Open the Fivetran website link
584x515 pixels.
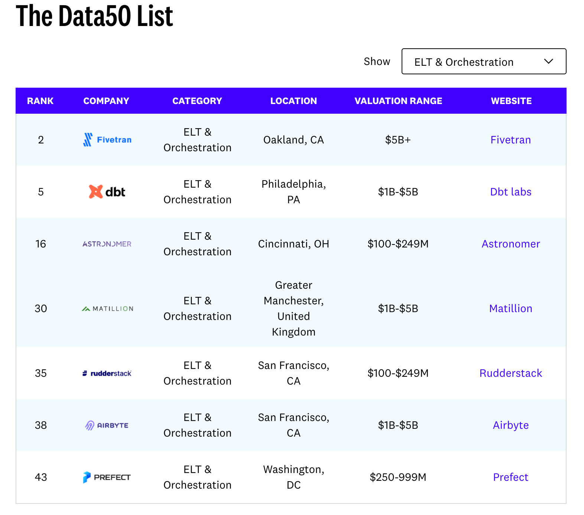pyautogui.click(x=511, y=140)
